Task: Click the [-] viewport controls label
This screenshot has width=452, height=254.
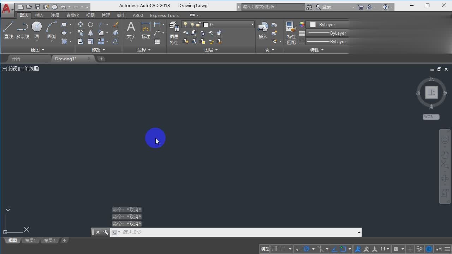Action: coord(4,69)
